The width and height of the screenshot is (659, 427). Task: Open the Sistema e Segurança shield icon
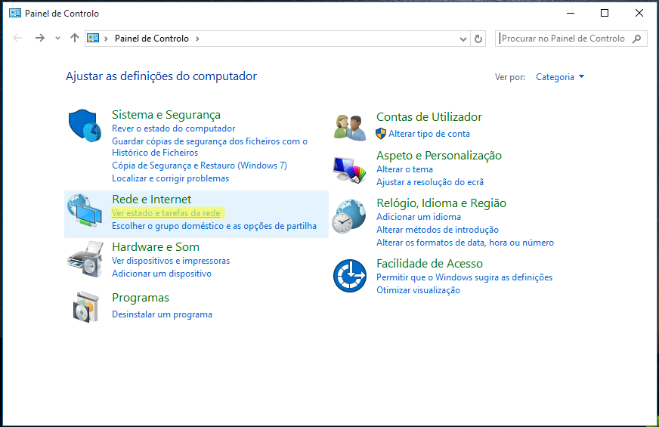(85, 125)
